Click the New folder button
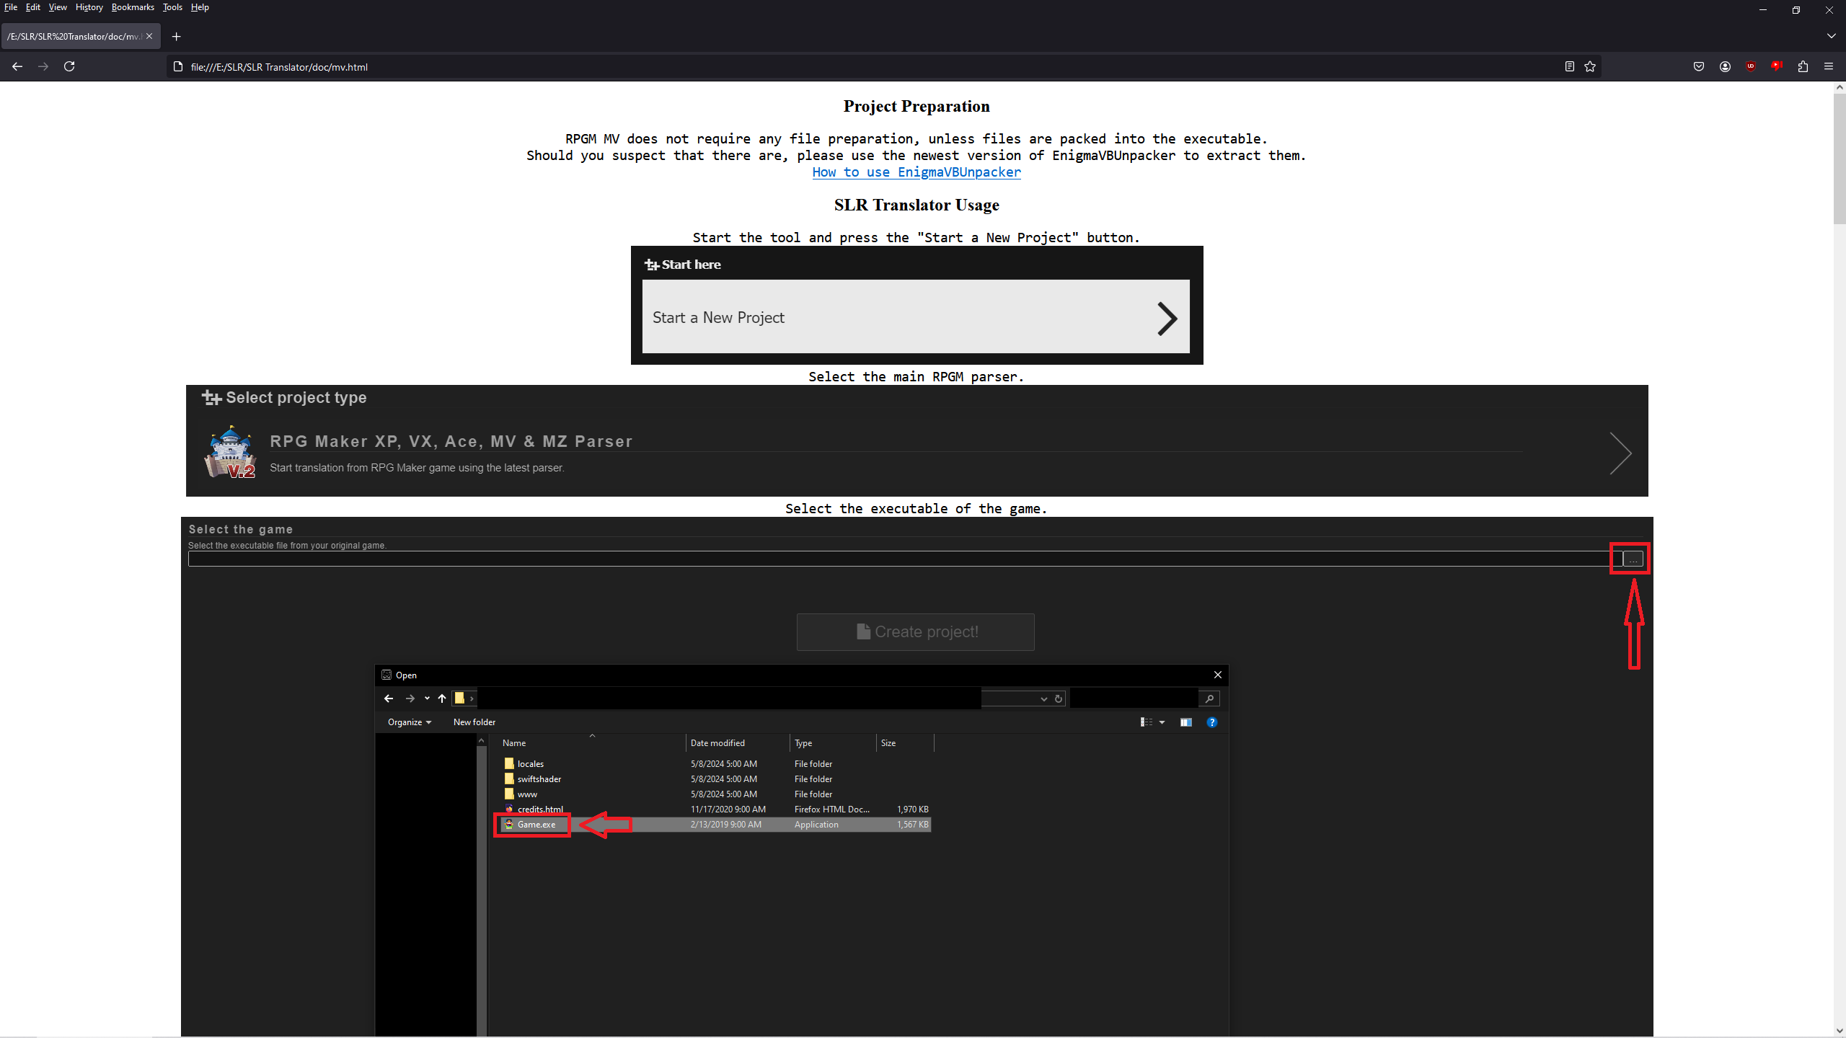This screenshot has height=1038, width=1846. click(474, 722)
